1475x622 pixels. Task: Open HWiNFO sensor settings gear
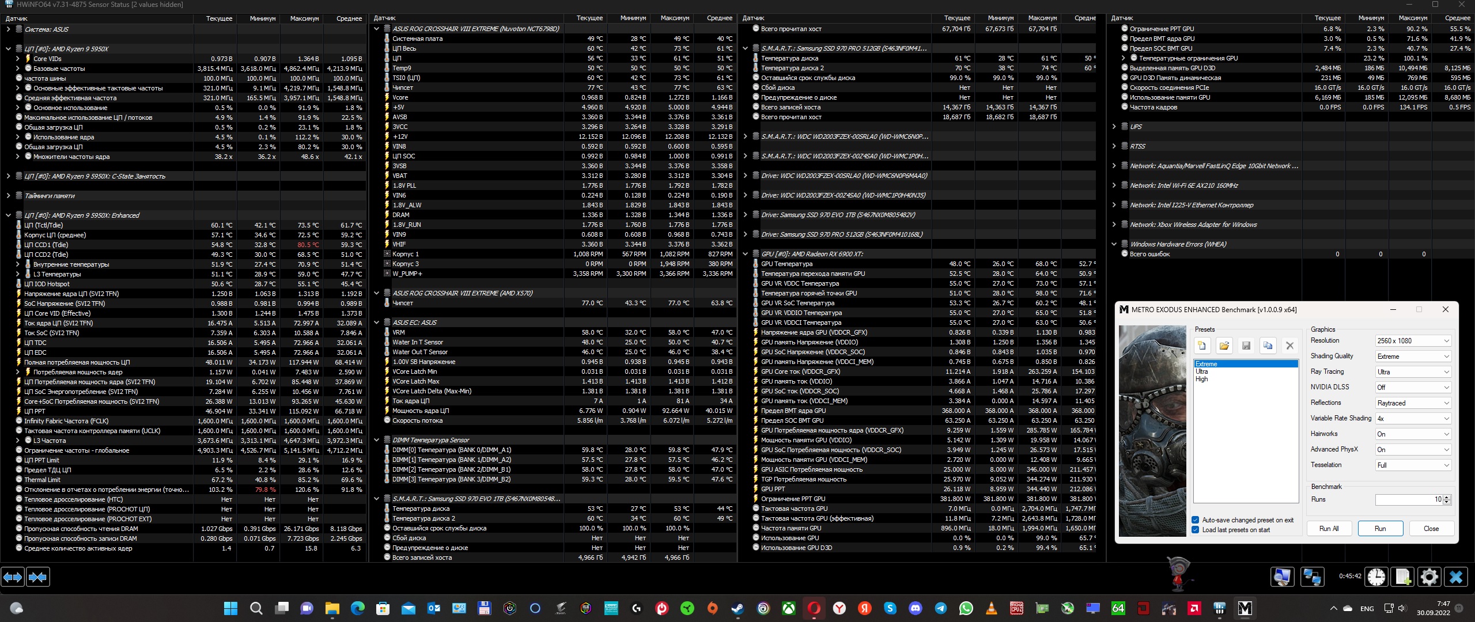click(x=1429, y=577)
